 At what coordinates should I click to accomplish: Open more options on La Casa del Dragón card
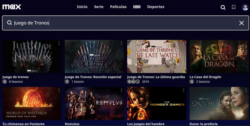pos(246,43)
